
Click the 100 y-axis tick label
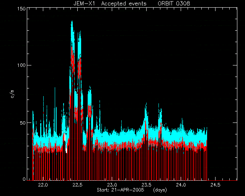[21, 65]
